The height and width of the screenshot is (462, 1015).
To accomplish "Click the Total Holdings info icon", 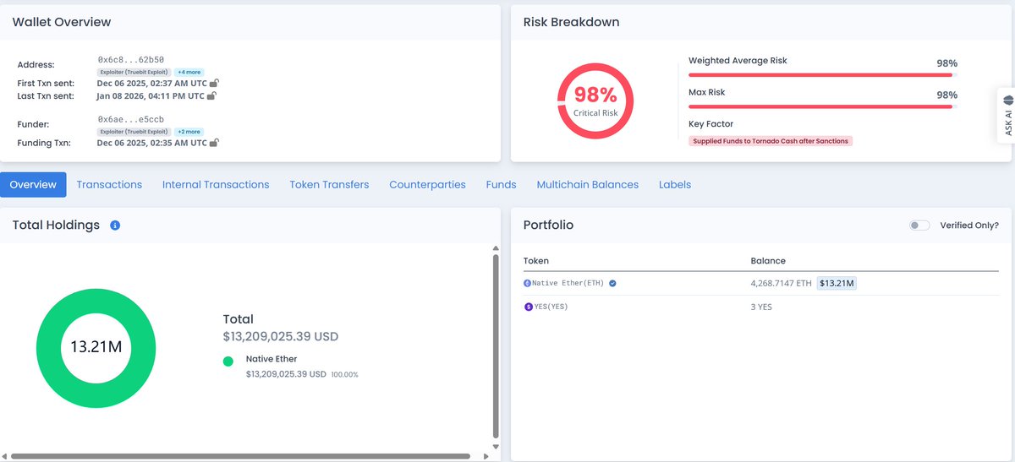I will [x=115, y=226].
